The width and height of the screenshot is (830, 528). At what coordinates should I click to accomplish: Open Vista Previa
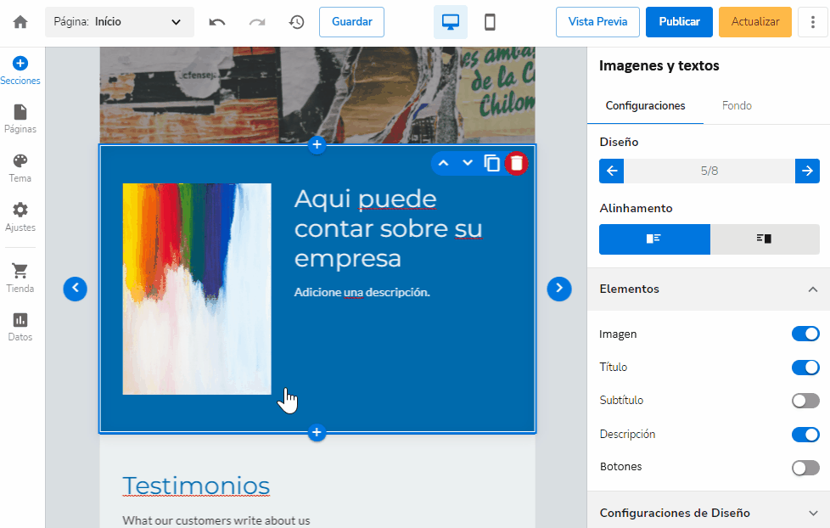tap(597, 22)
